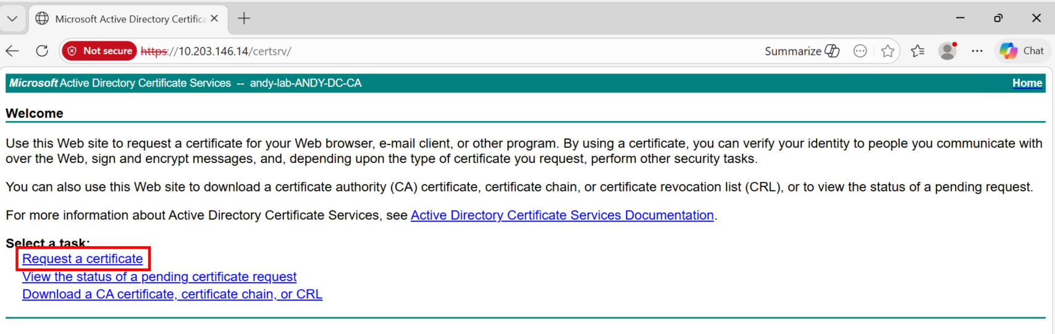
Task: Close the Microsoft Active Directory tab
Action: click(x=214, y=19)
